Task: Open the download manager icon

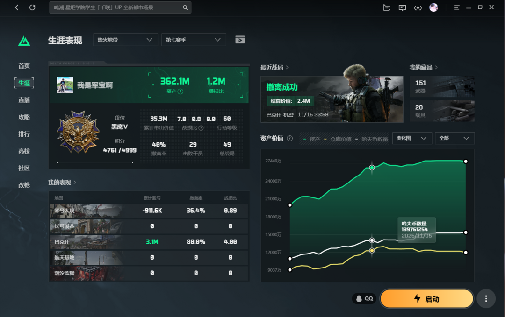Action: tap(418, 7)
